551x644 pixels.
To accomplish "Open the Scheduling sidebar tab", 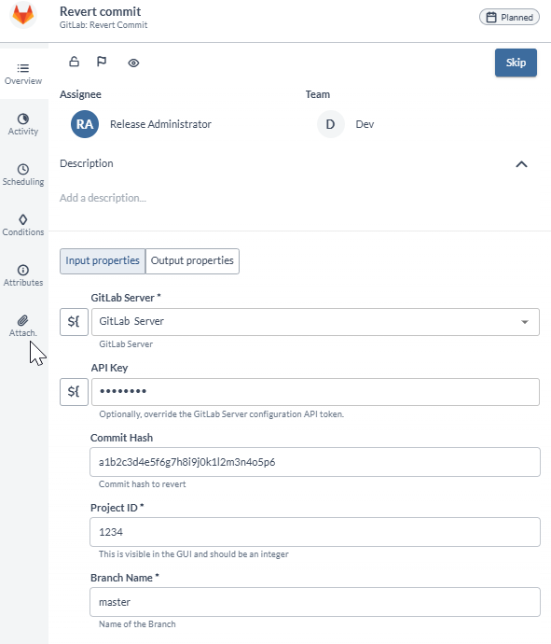I will [x=23, y=175].
